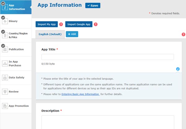This screenshot has height=129, width=186.
Task: Open the Entering Basic App Information link
Action: click(x=81, y=94)
